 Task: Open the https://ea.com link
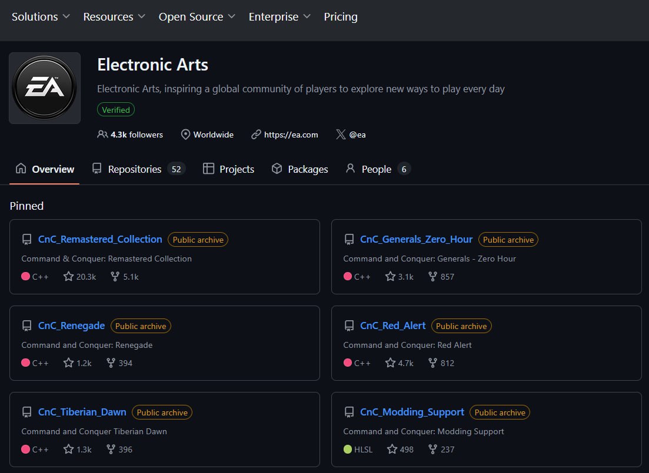(291, 135)
